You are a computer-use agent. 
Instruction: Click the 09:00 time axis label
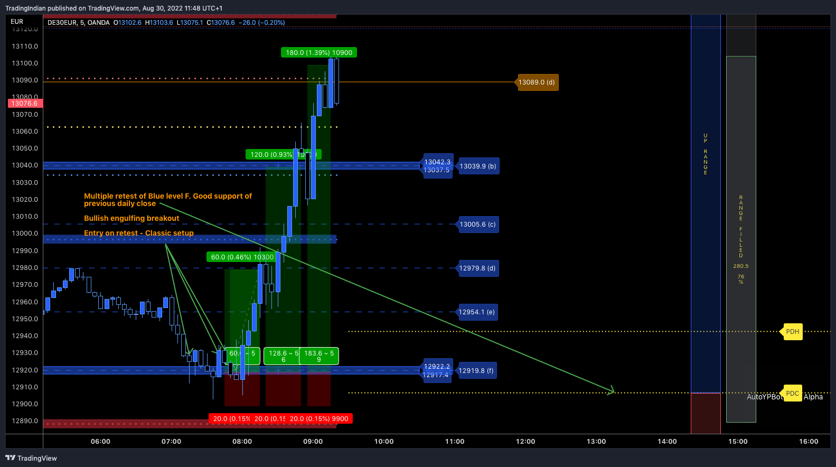click(313, 442)
